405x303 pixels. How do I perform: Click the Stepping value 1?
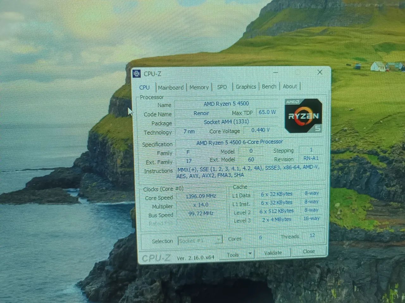click(311, 150)
